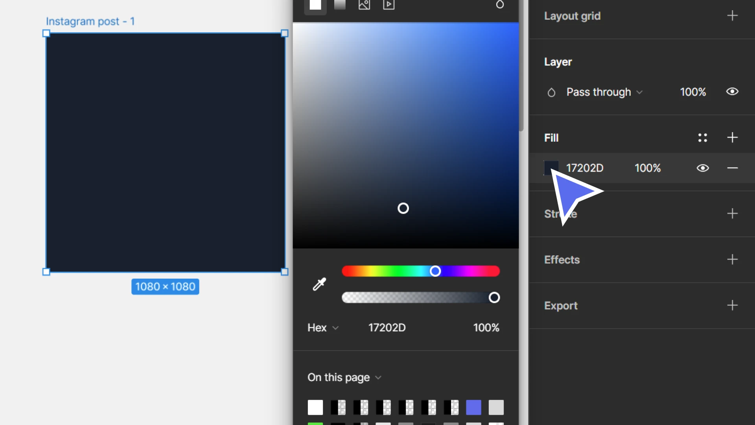755x425 pixels.
Task: Select the Solid fill type icon
Action: 315,6
